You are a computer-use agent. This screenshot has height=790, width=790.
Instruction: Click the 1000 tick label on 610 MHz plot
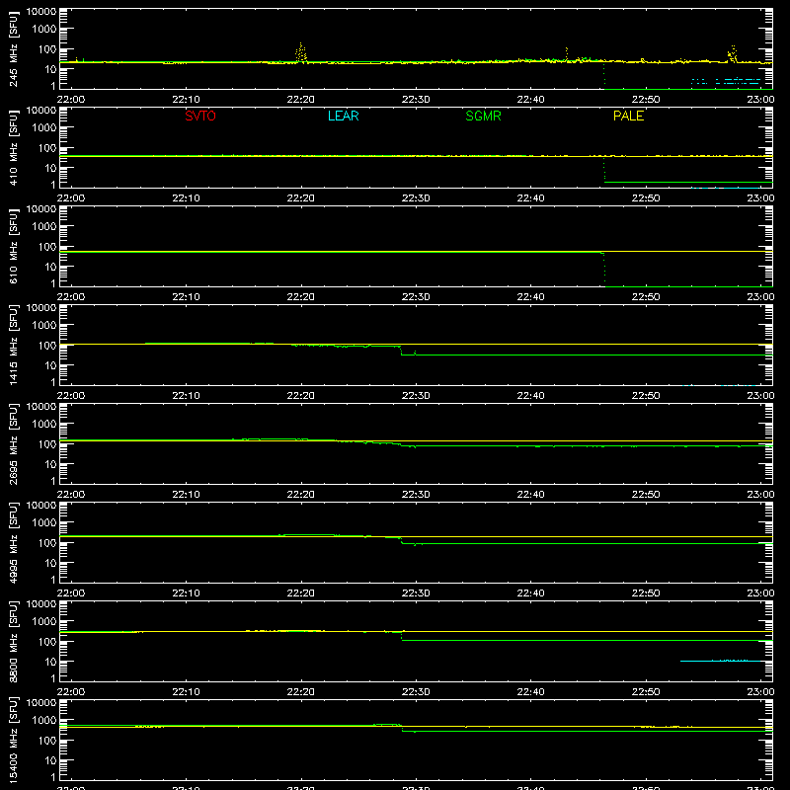(x=44, y=226)
